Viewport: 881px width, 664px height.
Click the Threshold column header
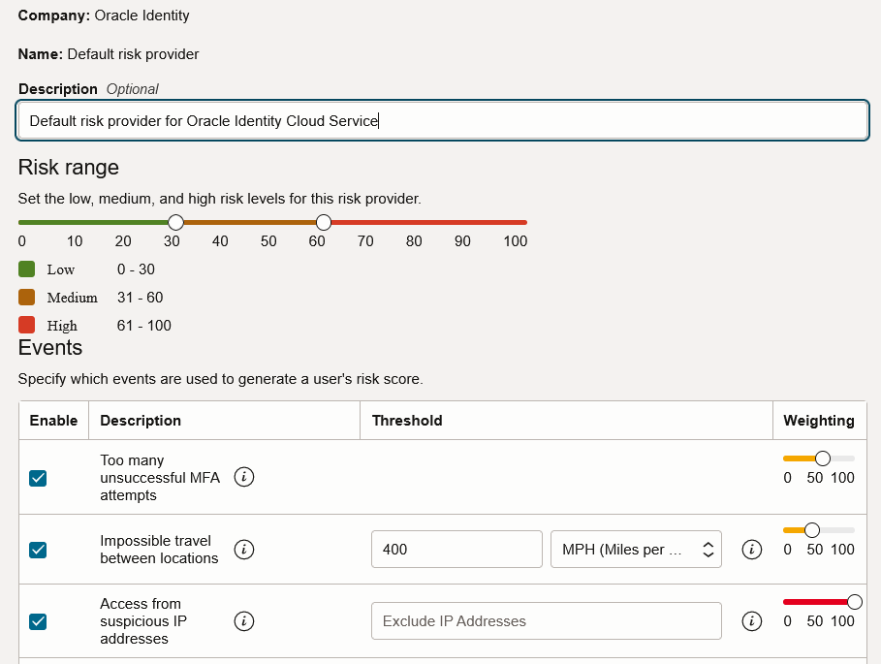point(407,420)
